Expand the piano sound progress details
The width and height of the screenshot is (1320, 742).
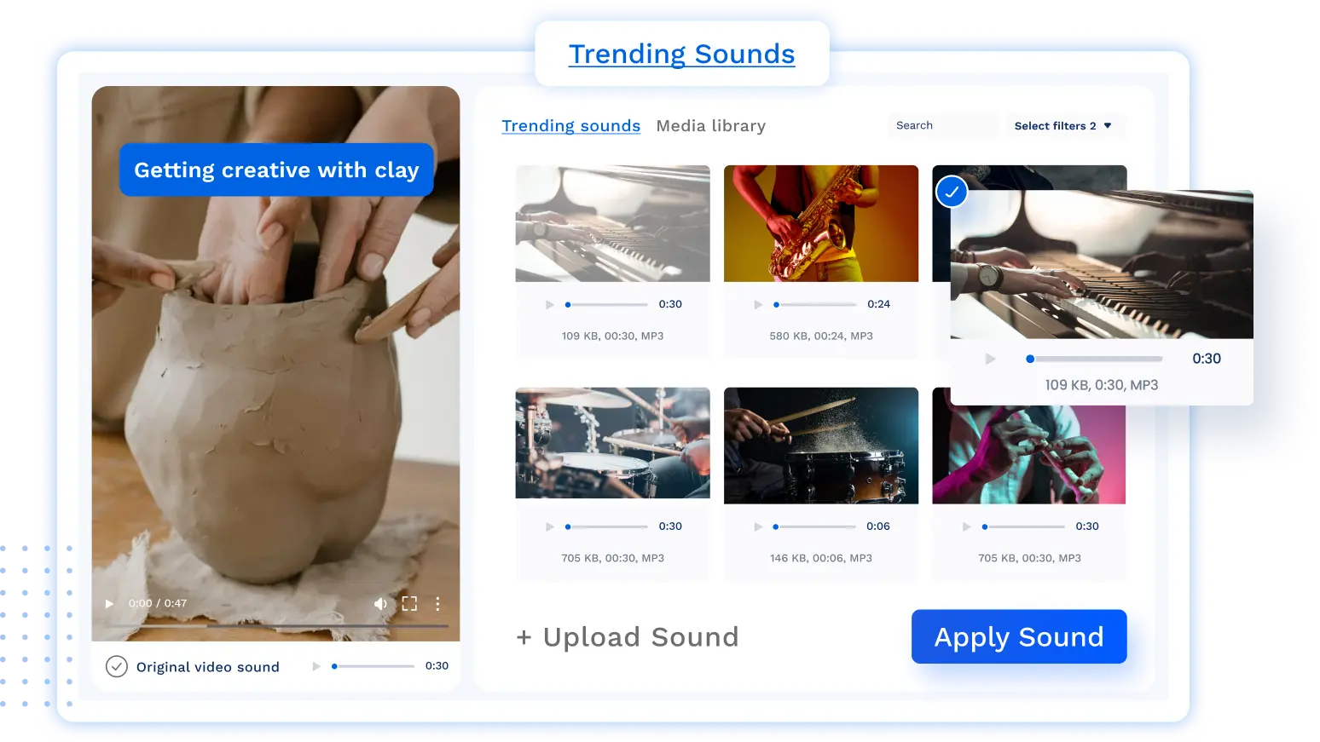point(605,303)
